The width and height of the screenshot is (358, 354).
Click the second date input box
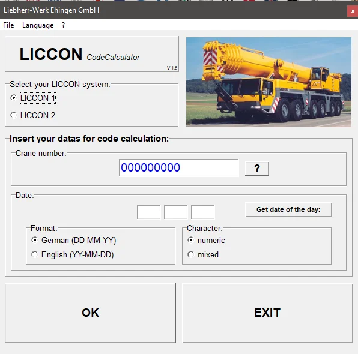pos(175,212)
